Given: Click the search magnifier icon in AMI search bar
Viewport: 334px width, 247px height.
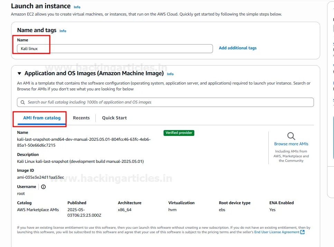Looking at the screenshot, I should tap(23, 102).
